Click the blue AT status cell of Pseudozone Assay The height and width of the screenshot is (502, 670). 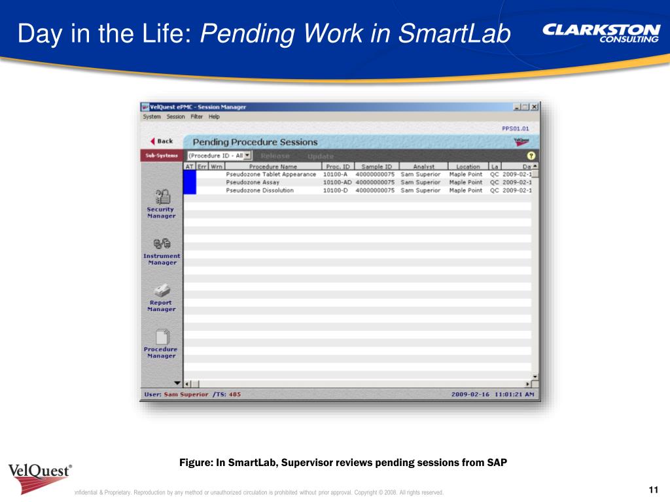coord(190,182)
